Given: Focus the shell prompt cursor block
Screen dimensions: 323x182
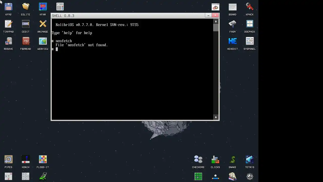Looking at the screenshot, I should pyautogui.click(x=57, y=49).
